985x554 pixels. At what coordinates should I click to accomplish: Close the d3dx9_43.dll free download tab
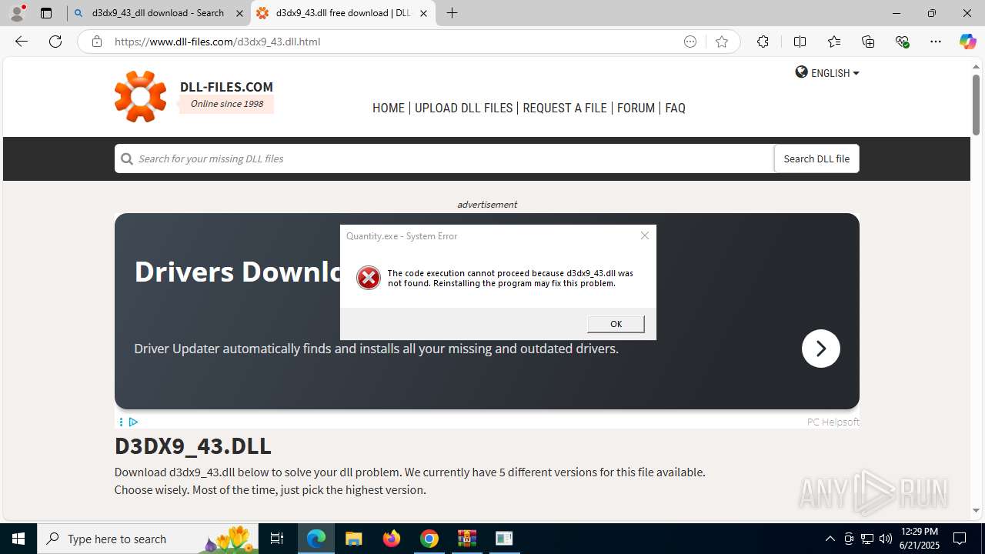[x=423, y=13]
